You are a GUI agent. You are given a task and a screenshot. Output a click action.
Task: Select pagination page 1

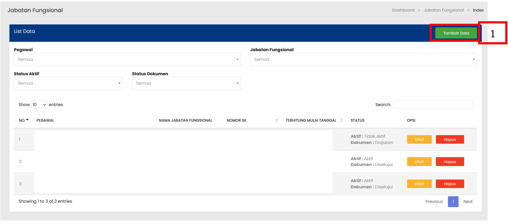pos(453,202)
